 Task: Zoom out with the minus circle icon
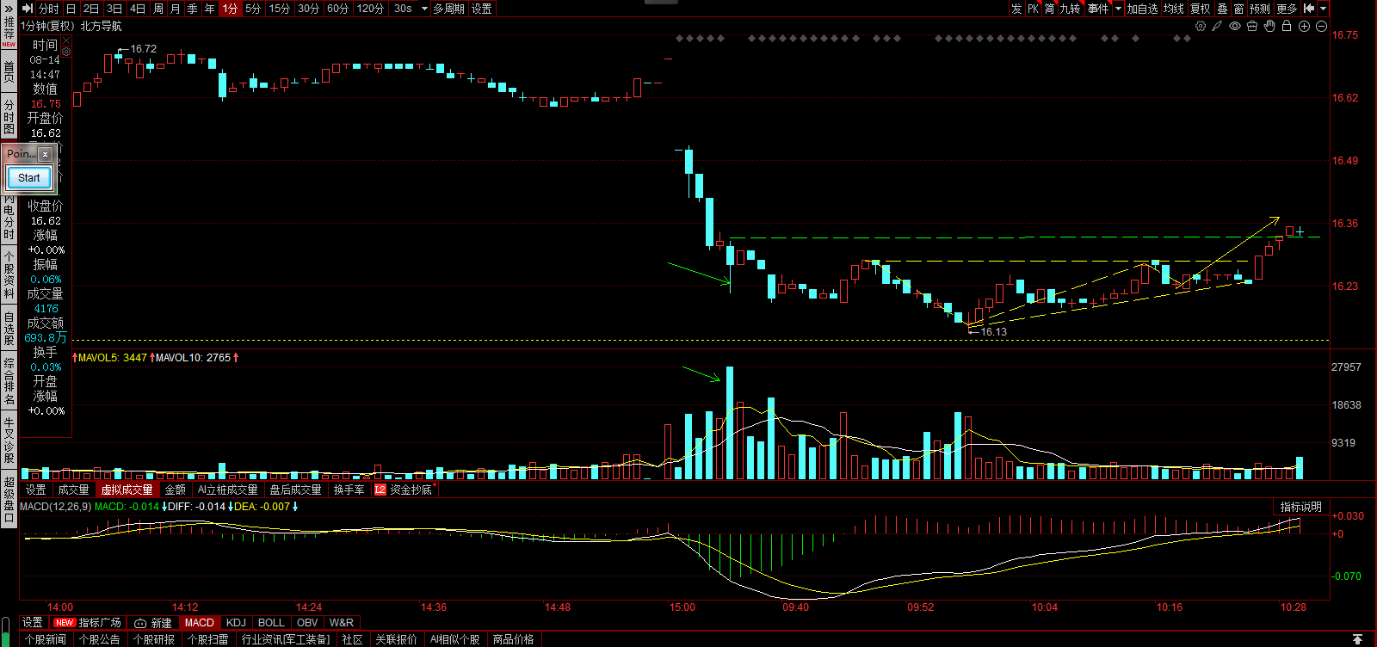[x=1321, y=26]
